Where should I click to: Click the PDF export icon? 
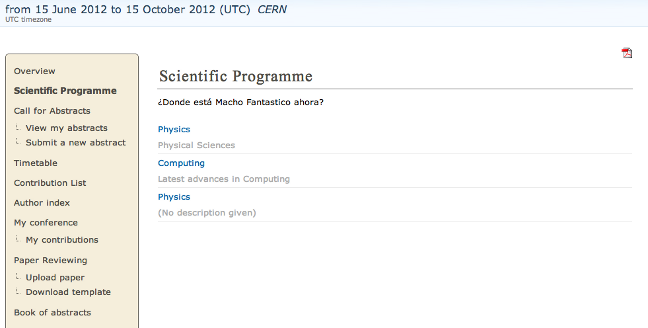(627, 54)
